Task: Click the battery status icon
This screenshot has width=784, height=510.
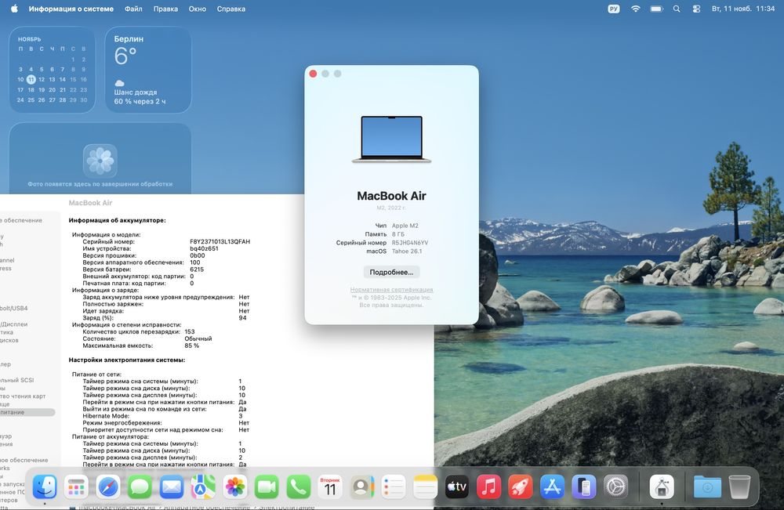Action: (x=656, y=9)
